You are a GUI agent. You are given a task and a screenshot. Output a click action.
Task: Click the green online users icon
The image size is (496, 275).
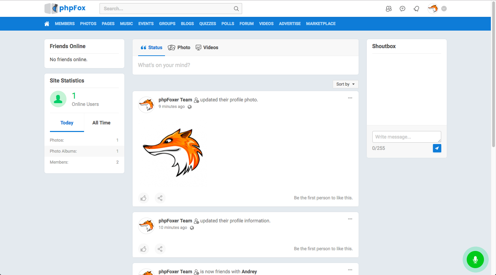[58, 99]
